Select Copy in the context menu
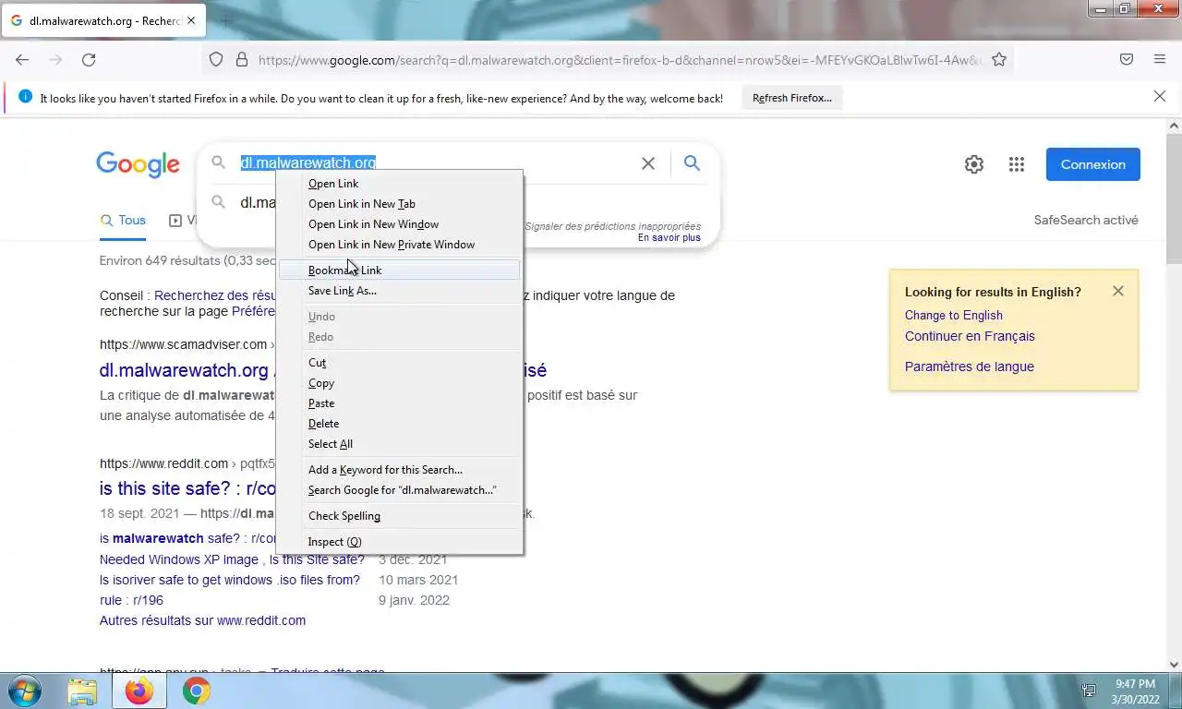This screenshot has width=1182, height=709. [400, 383]
